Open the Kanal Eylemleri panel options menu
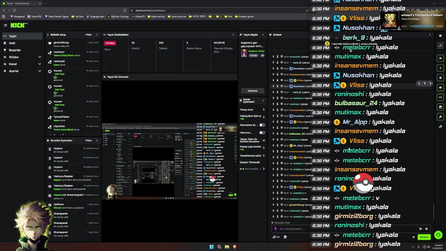Image resolution: width=446 pixels, height=251 pixels. pos(263,100)
